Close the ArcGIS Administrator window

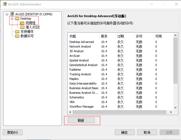(x=176, y=4)
